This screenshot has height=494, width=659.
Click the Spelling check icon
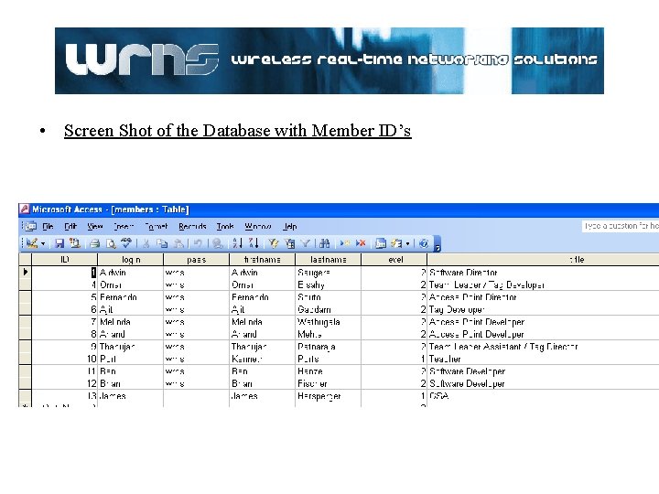click(125, 243)
